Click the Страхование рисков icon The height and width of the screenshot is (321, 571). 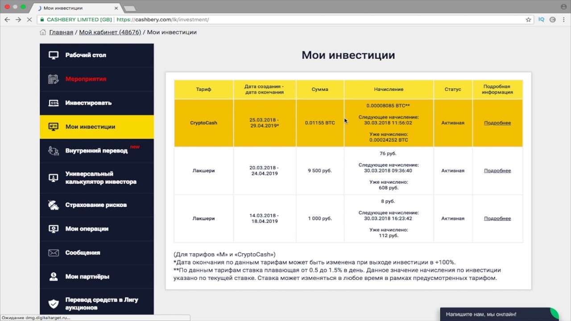54,205
